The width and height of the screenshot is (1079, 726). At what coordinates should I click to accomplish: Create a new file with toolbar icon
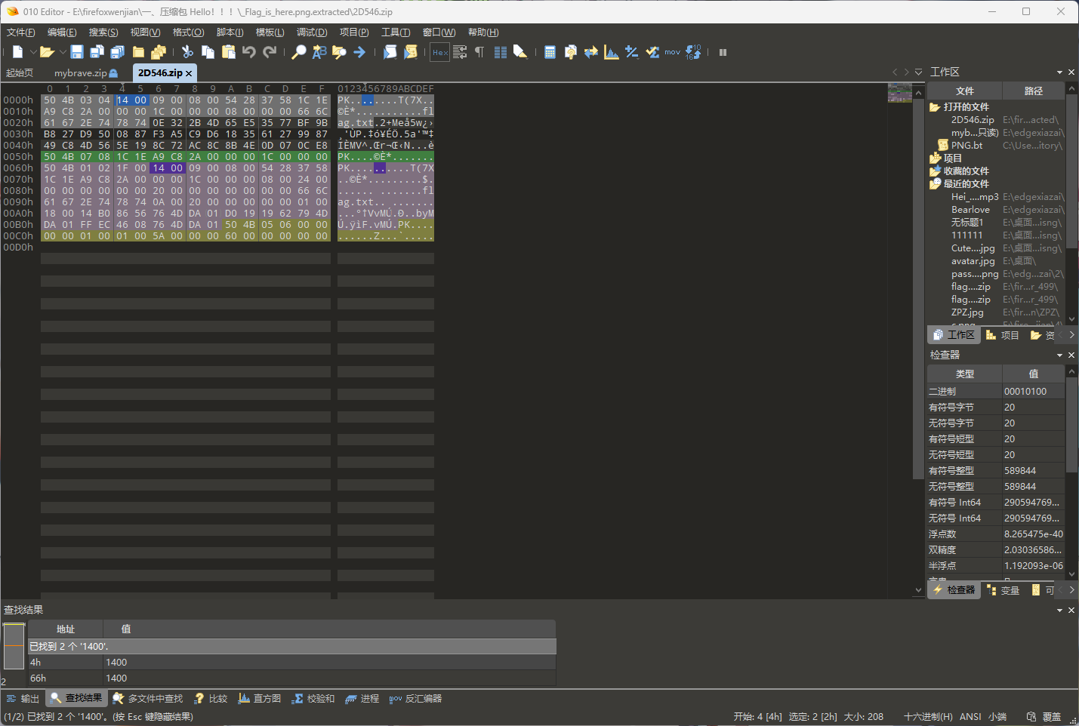click(x=17, y=52)
